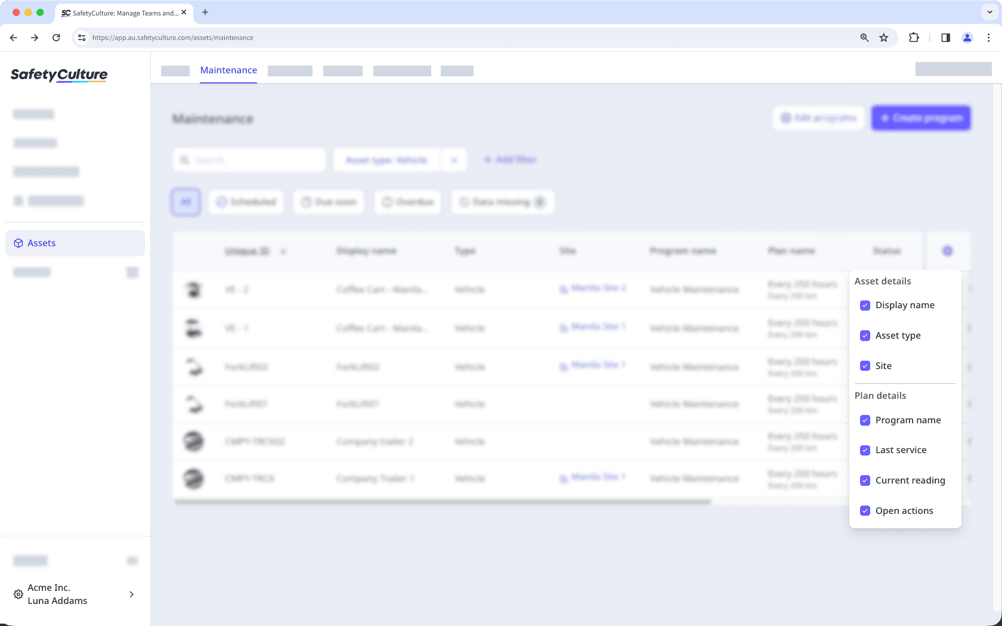Click the Overdue clock filter icon
Image resolution: width=1002 pixels, height=626 pixels.
pos(388,202)
